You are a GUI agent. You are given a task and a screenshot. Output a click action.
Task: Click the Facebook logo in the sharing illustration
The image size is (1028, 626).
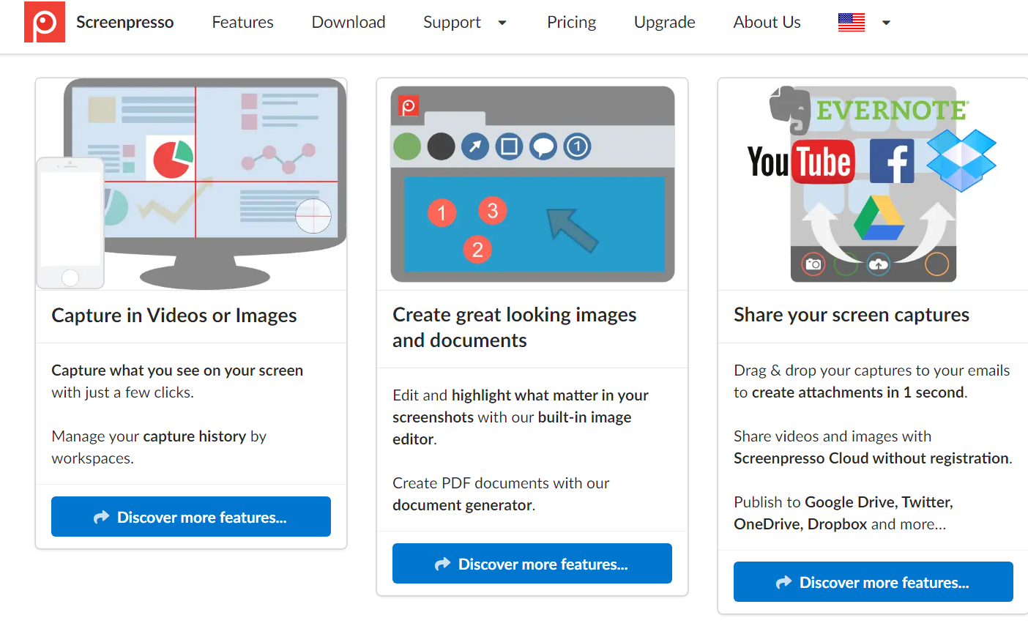[892, 161]
